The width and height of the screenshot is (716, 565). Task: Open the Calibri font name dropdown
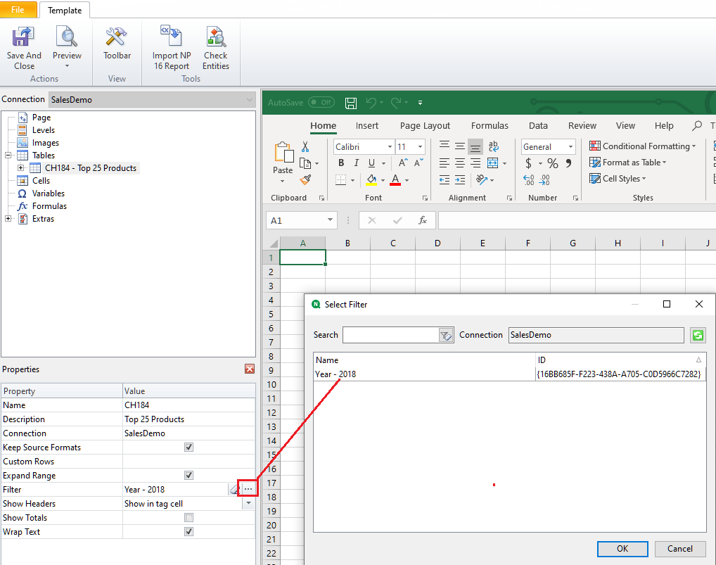(x=389, y=147)
